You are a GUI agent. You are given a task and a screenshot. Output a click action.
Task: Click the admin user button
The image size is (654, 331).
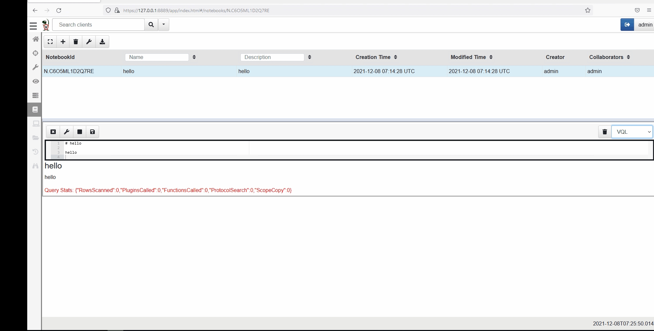(645, 25)
